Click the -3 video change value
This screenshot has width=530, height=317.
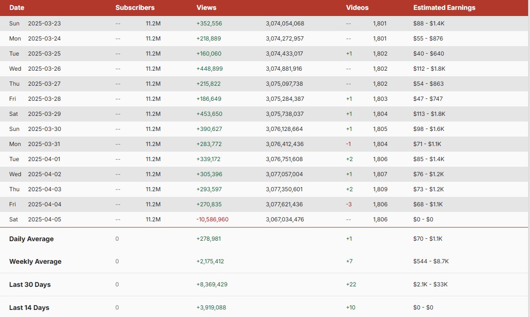coord(349,204)
